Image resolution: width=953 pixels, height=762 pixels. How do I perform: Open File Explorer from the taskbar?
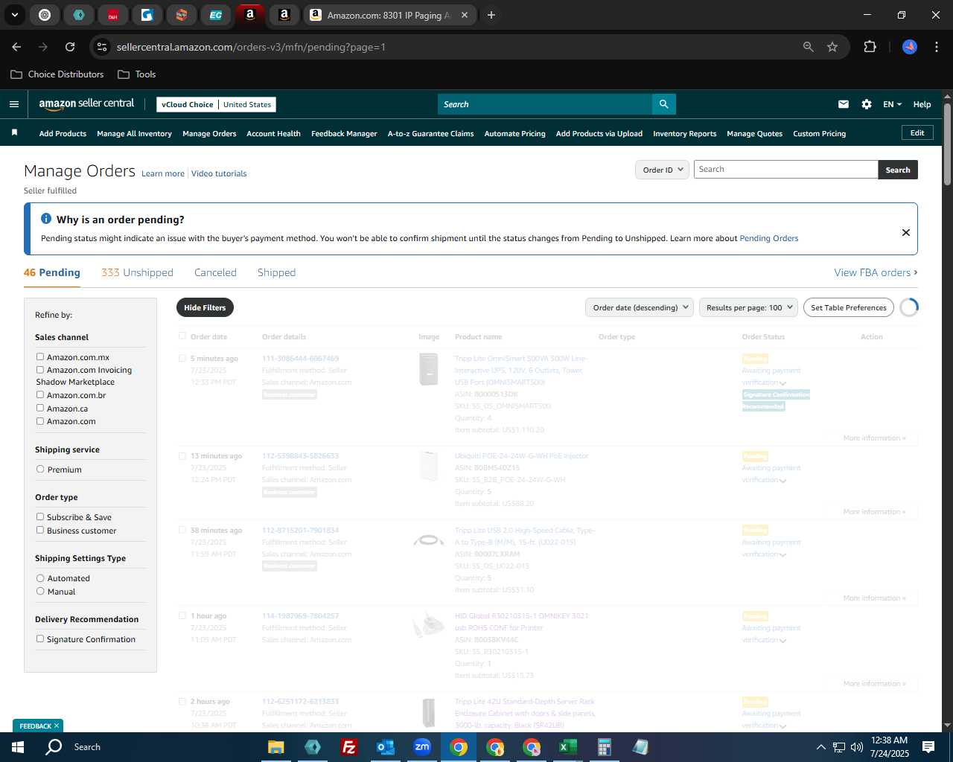click(x=276, y=746)
